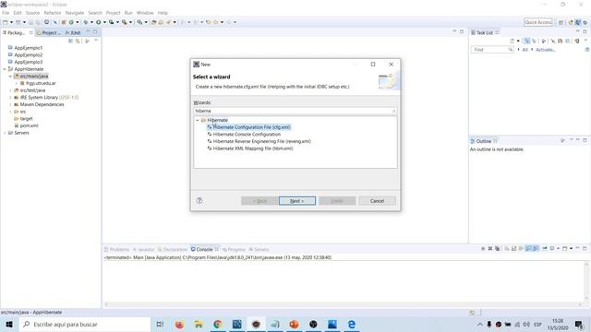Toggle Link with Editor in Package Explorer
The width and height of the screenshot is (591, 332).
[x=78, y=41]
